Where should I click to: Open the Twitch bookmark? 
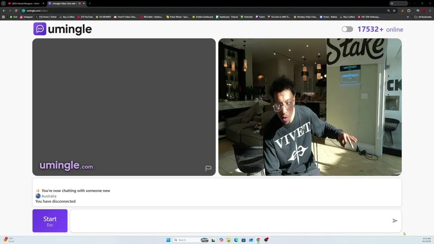(260, 17)
